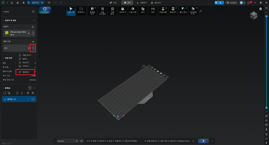Choose Rename from the profile menu
The image size is (269, 145).
(25, 55)
